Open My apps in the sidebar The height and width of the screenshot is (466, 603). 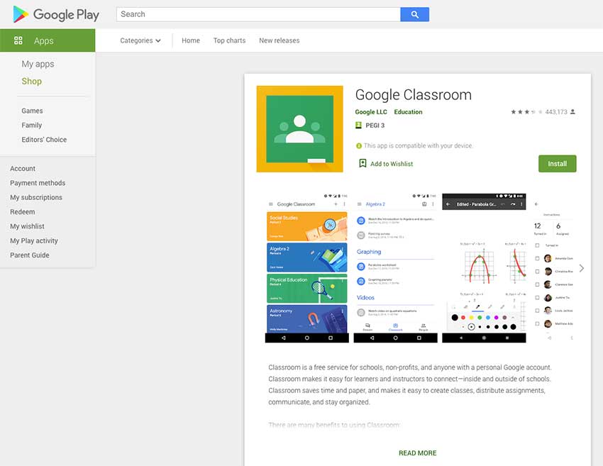pyautogui.click(x=38, y=64)
